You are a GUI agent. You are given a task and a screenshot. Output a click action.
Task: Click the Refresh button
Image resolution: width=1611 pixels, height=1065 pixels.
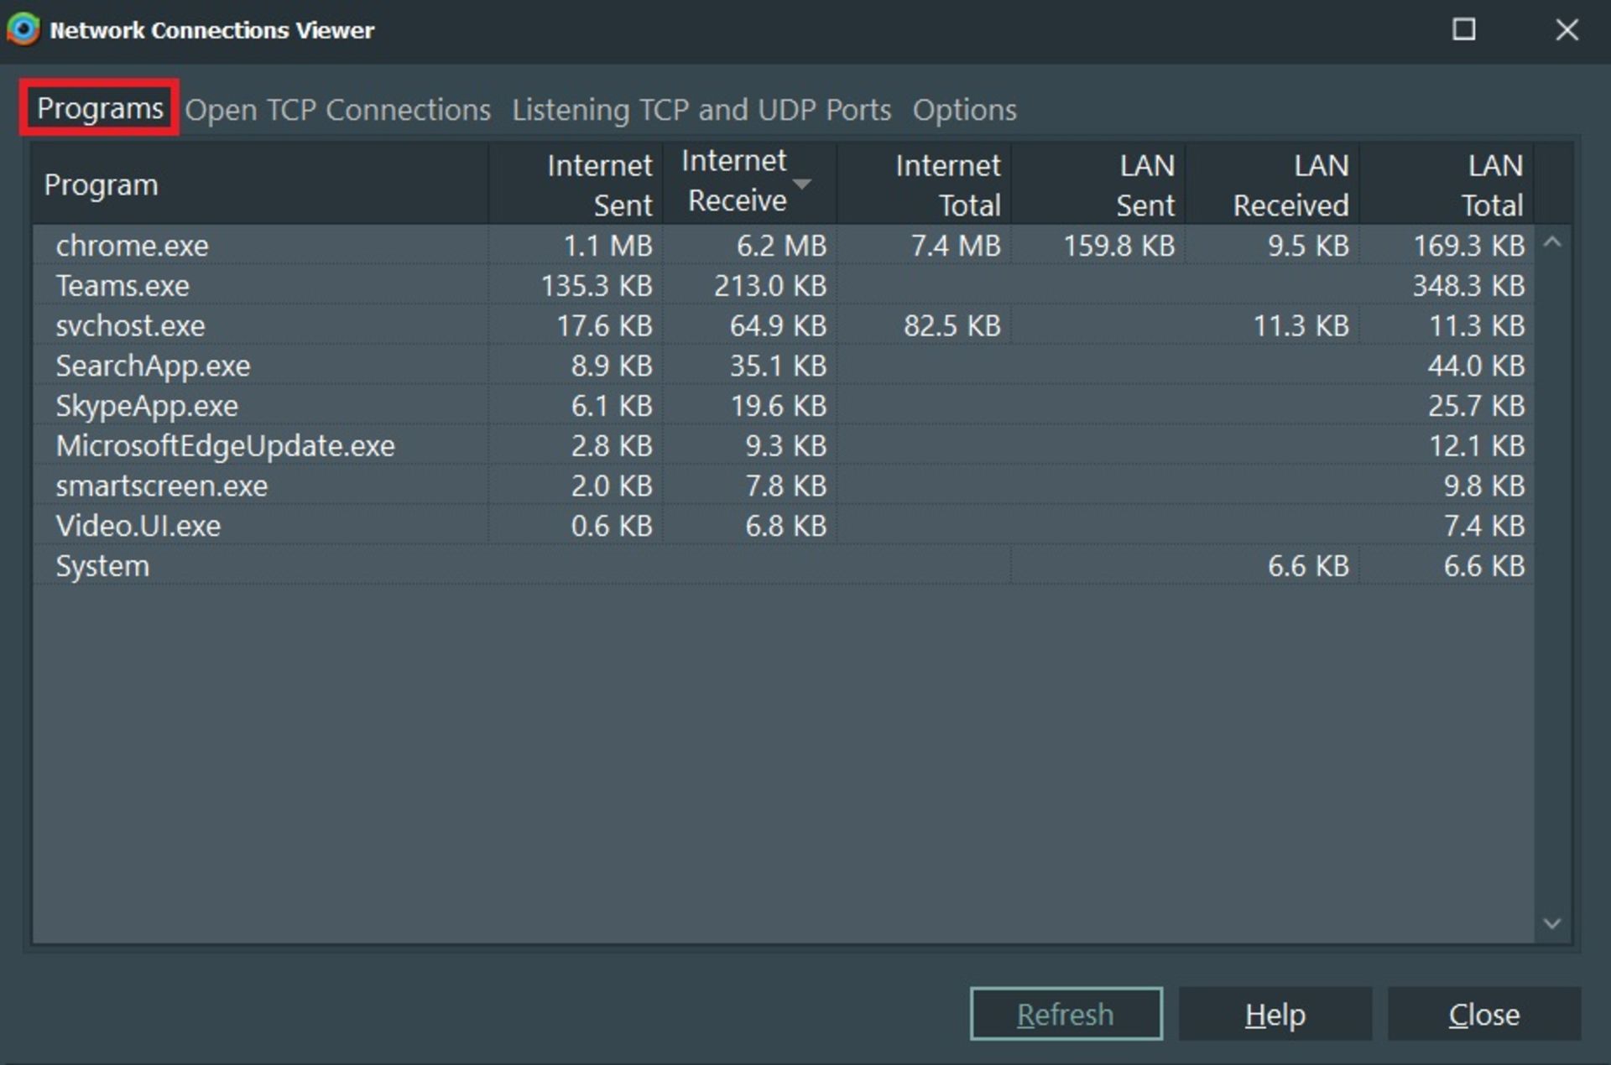coord(1066,1014)
